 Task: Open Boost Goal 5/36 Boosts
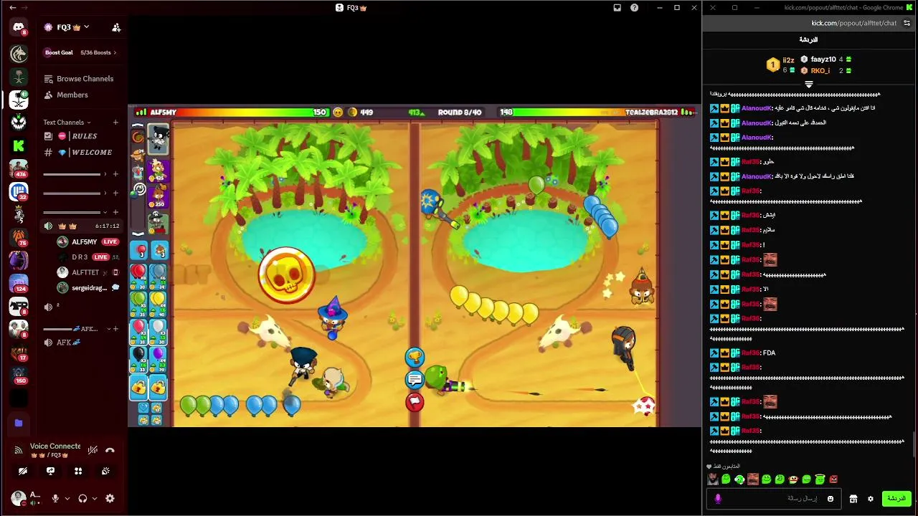80,52
